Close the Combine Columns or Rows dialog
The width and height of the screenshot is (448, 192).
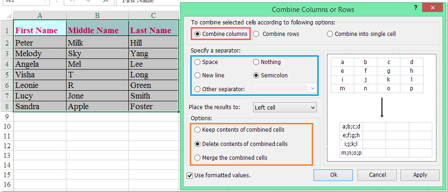pos(436,7)
